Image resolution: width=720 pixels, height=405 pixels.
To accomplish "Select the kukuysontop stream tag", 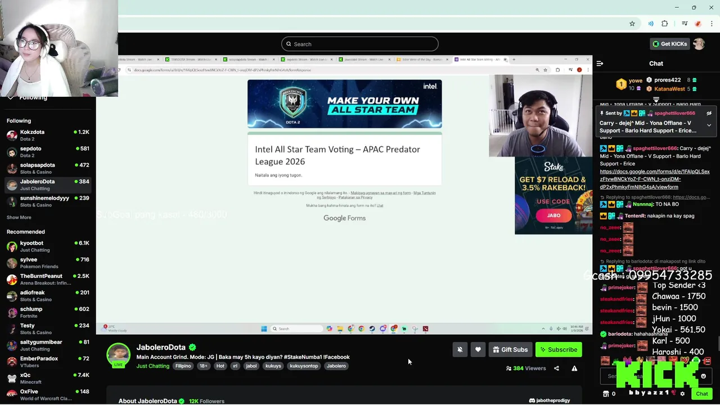I will point(304,366).
